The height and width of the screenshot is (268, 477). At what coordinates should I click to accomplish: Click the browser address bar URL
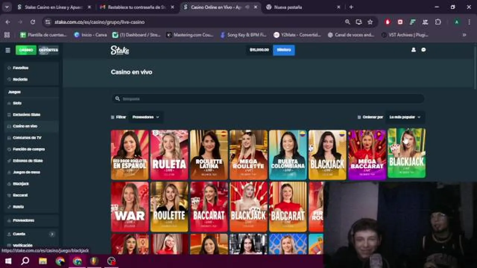[99, 22]
